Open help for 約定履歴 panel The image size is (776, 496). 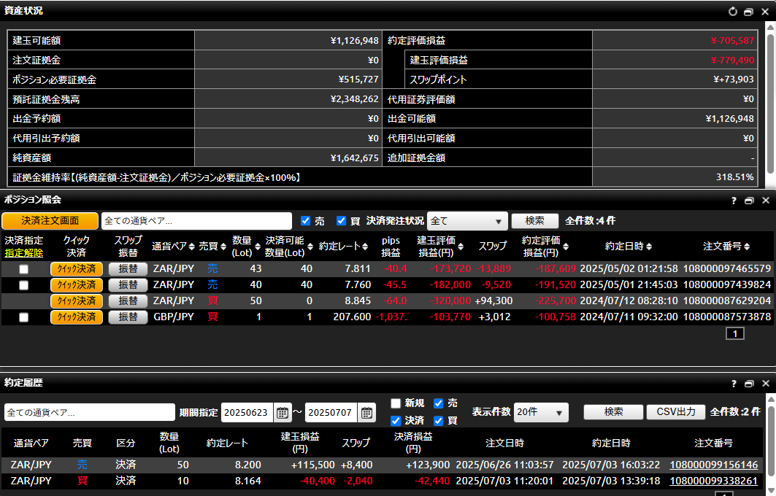[734, 383]
